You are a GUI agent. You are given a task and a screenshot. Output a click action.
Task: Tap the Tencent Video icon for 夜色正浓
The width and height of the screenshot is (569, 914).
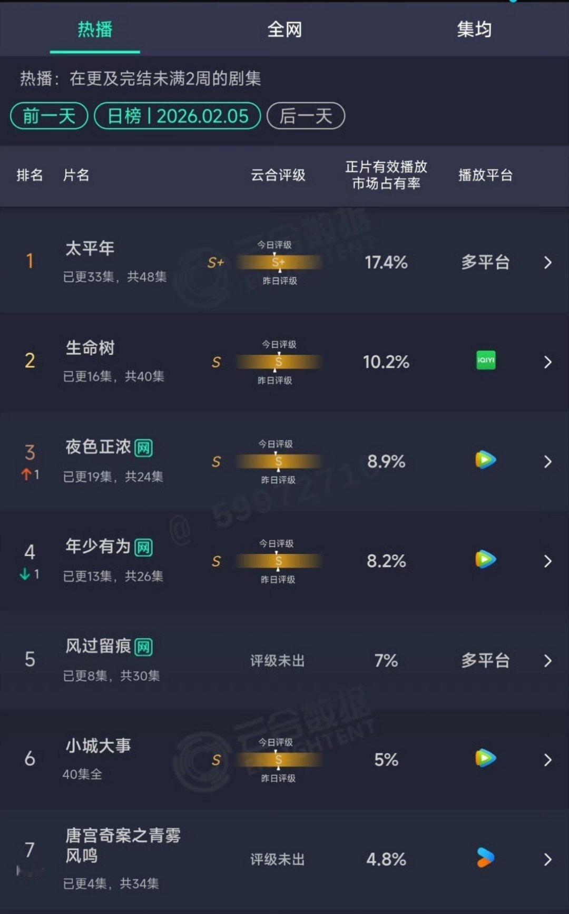pos(486,460)
